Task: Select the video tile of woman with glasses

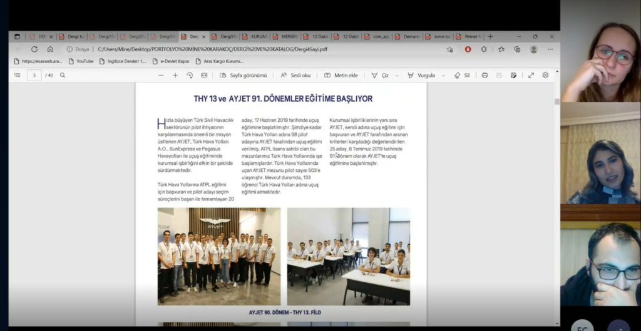Action: 600,51
